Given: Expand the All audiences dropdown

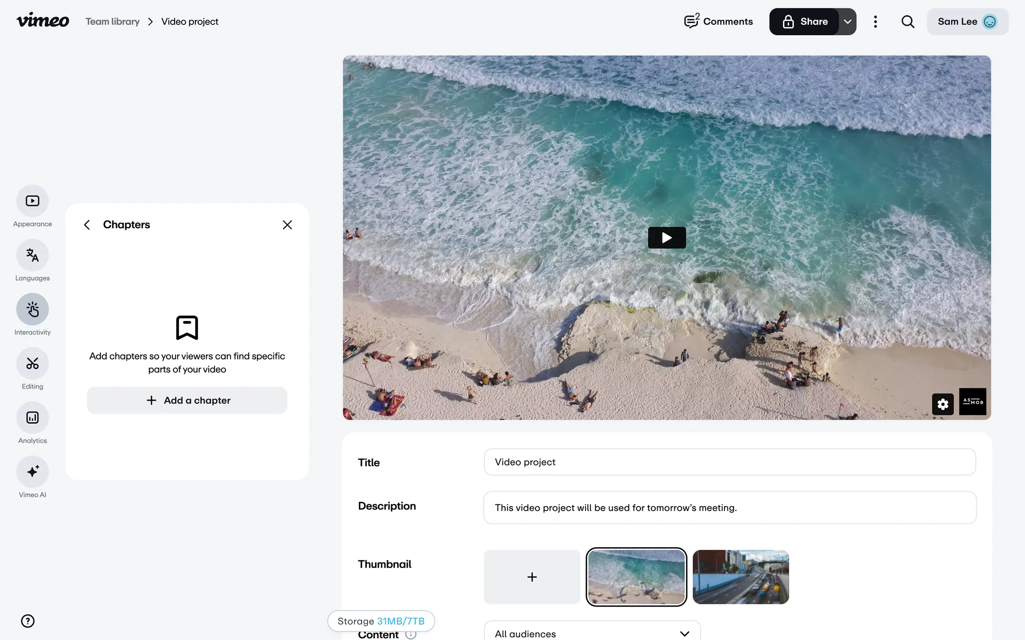Looking at the screenshot, I should coord(592,633).
